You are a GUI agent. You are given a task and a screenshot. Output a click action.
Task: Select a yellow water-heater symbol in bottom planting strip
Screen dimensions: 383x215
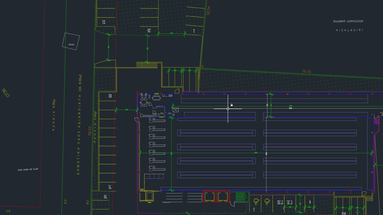click(x=256, y=202)
